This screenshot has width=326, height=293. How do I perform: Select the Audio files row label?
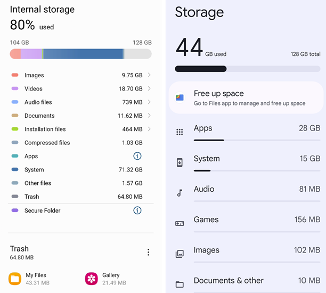38,102
